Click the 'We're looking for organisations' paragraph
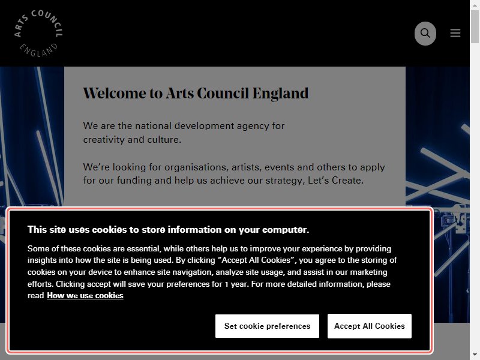 pos(234,173)
